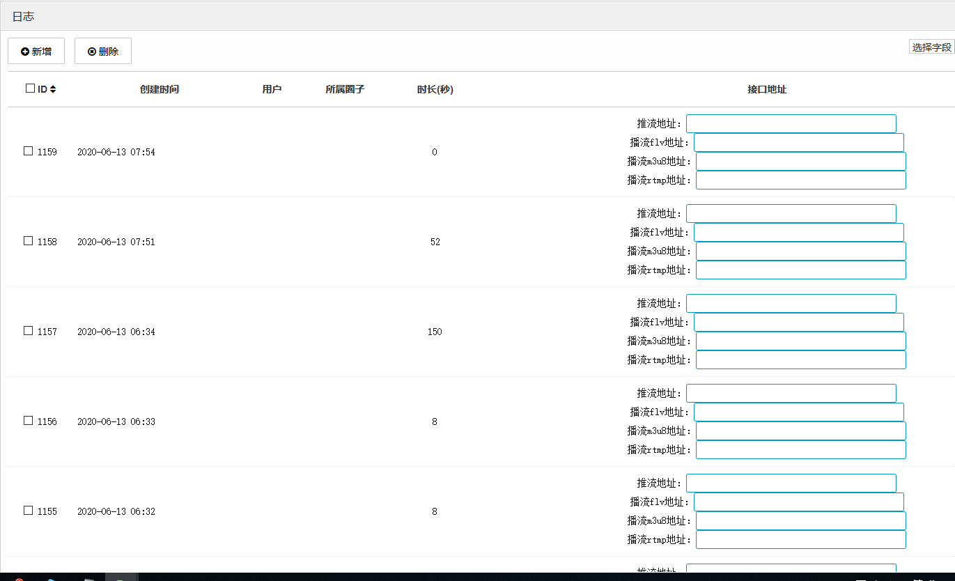
Task: Click 播流rtmp地址 input field in row 1157
Action: pyautogui.click(x=800, y=360)
